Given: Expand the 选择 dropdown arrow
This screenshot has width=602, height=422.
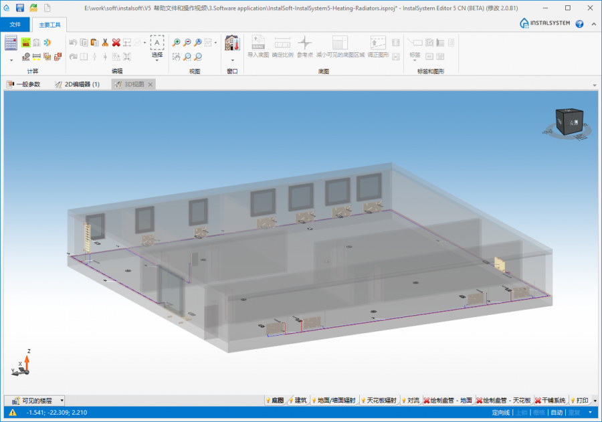Looking at the screenshot, I should click(x=157, y=61).
